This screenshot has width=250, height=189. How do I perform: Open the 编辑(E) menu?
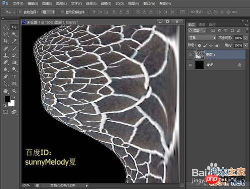point(32,3)
